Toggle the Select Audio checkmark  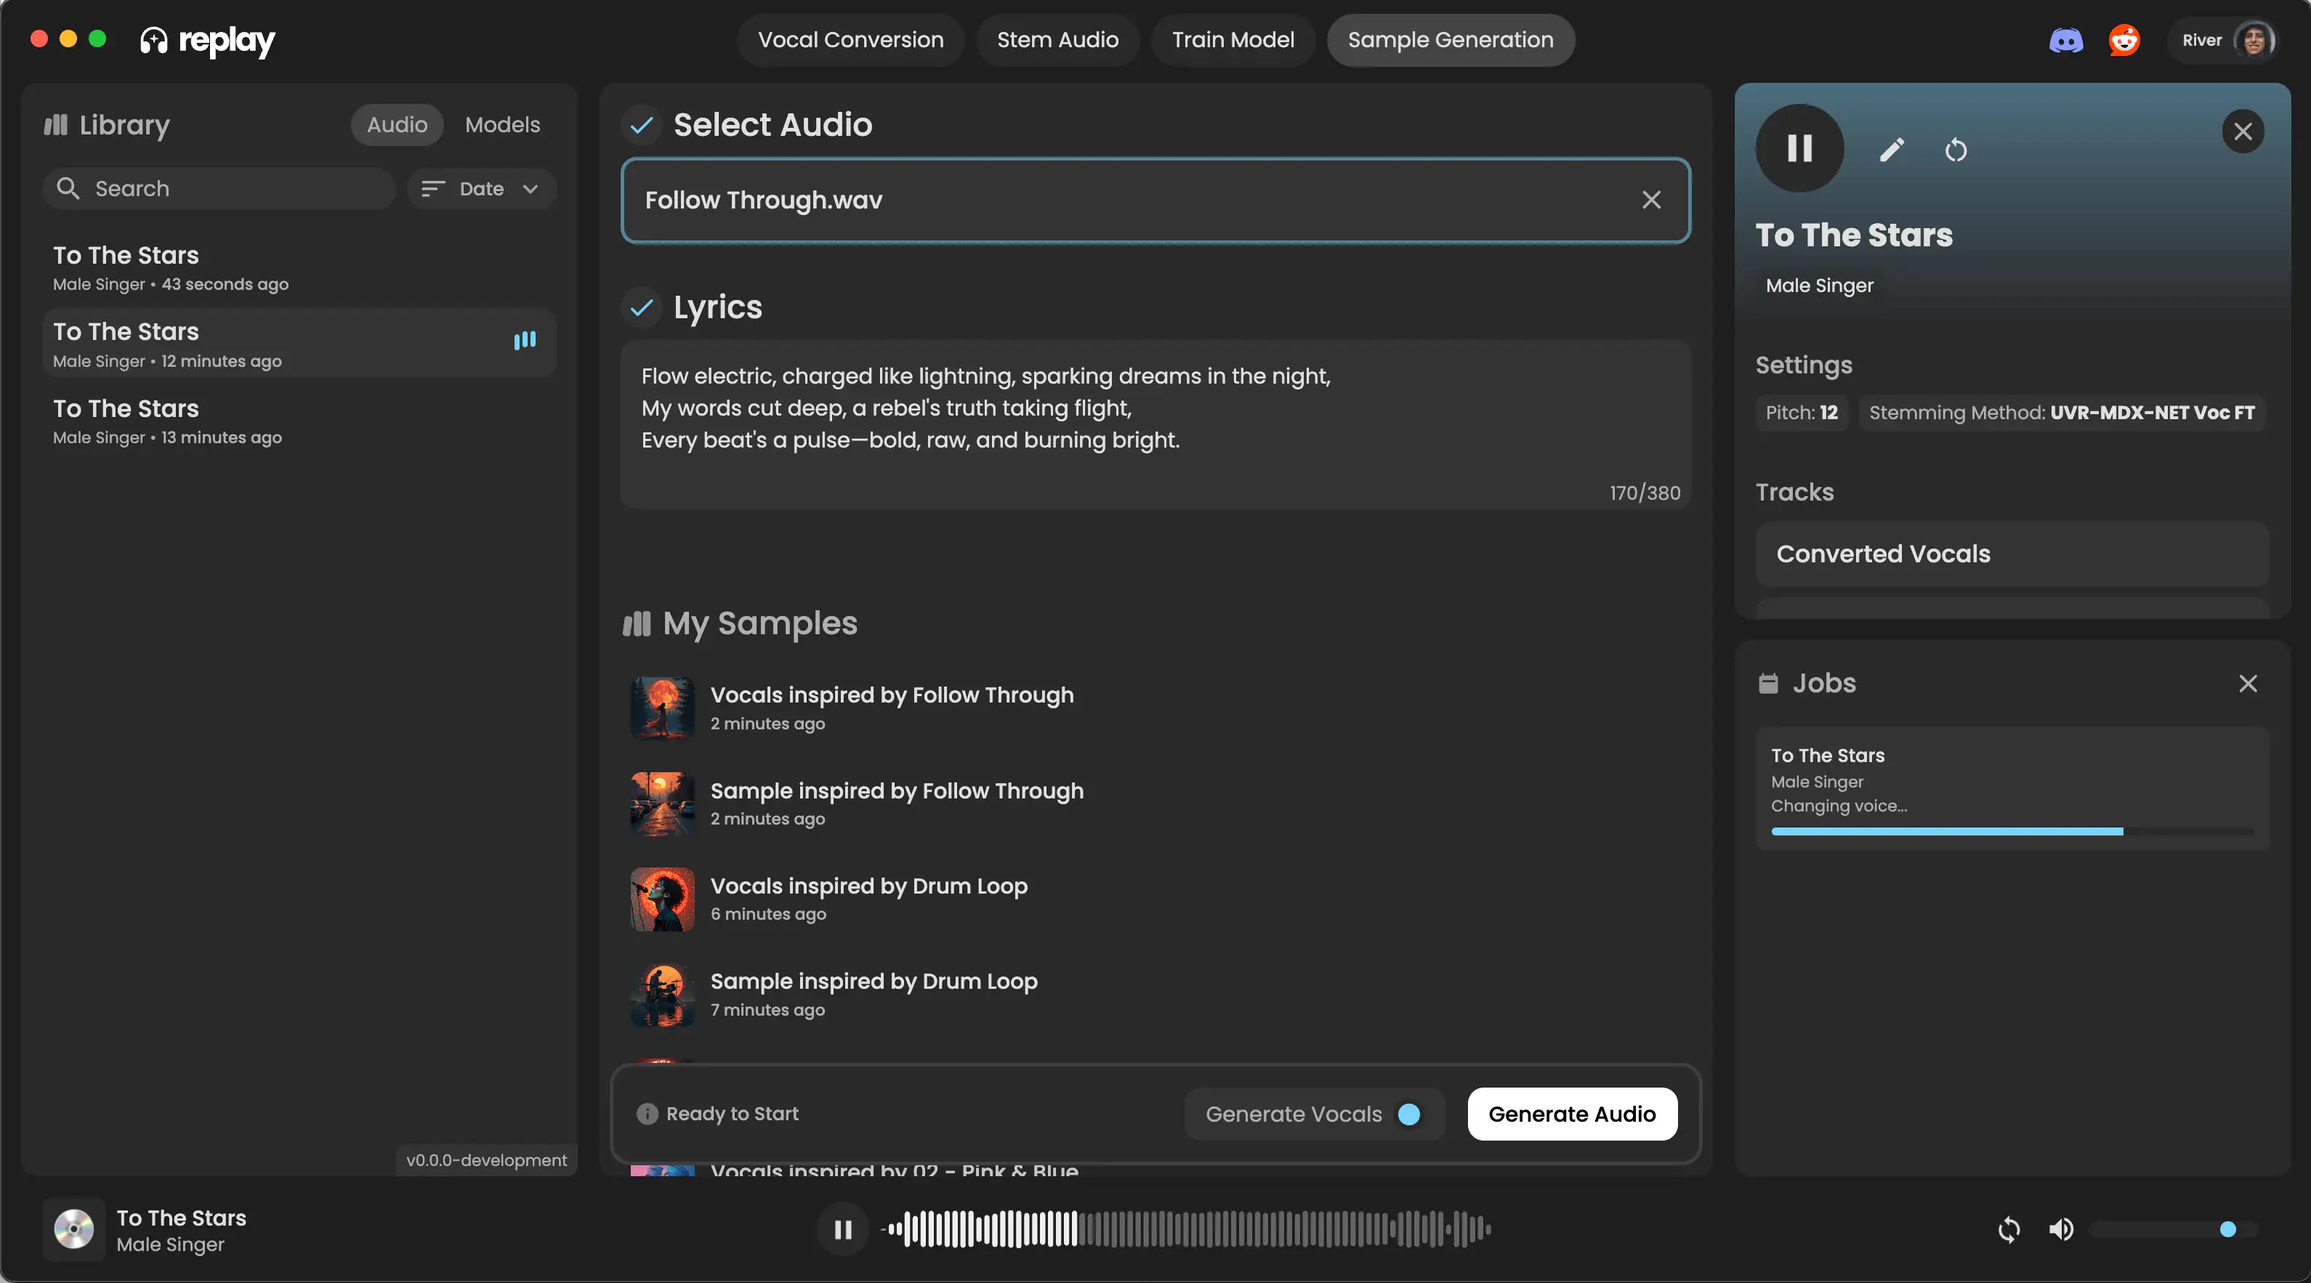tap(640, 126)
